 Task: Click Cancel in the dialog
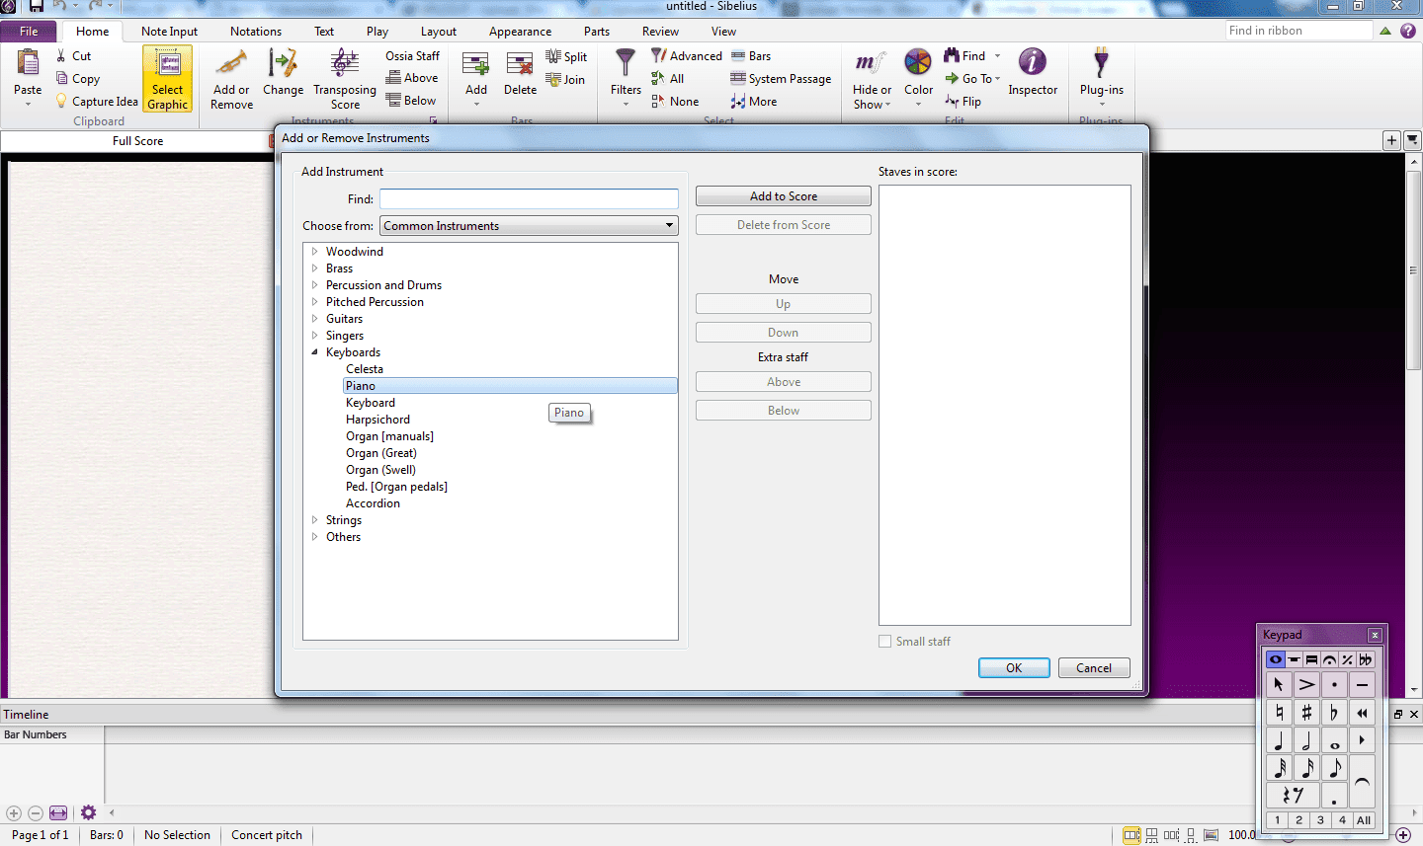tap(1094, 667)
